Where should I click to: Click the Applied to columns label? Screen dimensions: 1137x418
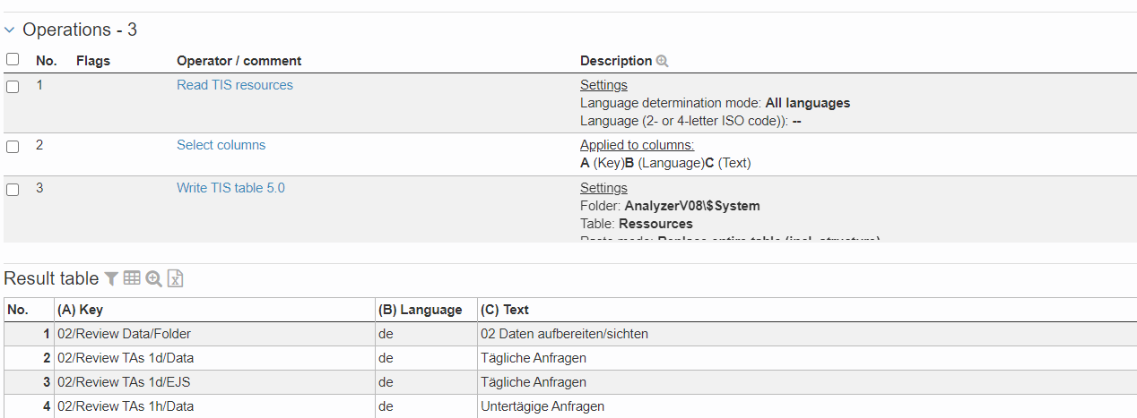pos(638,145)
